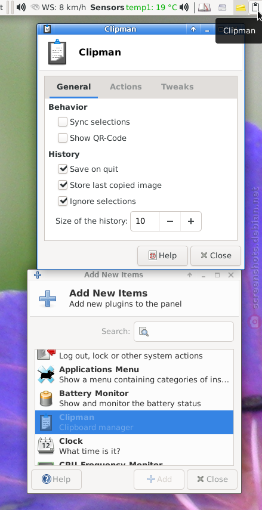Select the Applications Menu mouse icon
This screenshot has height=510, width=262.
click(x=46, y=375)
